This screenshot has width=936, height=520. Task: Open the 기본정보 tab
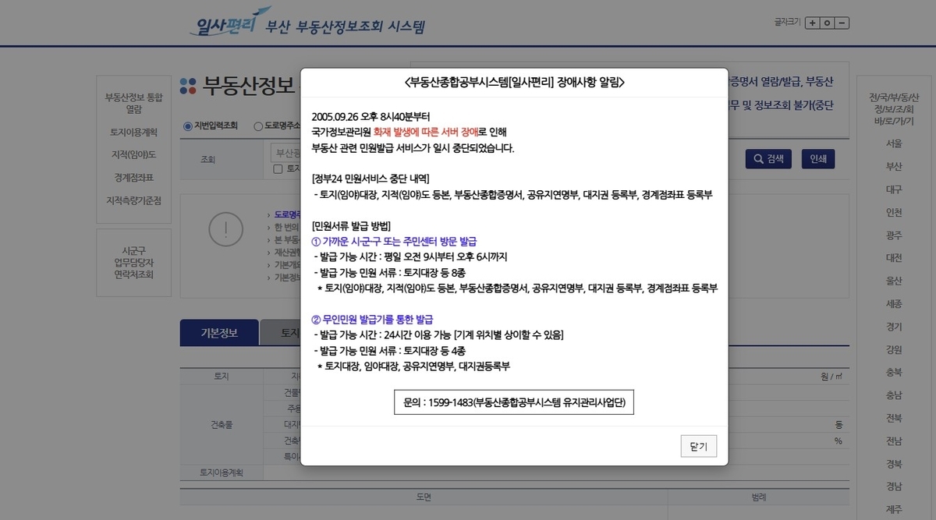pos(219,333)
